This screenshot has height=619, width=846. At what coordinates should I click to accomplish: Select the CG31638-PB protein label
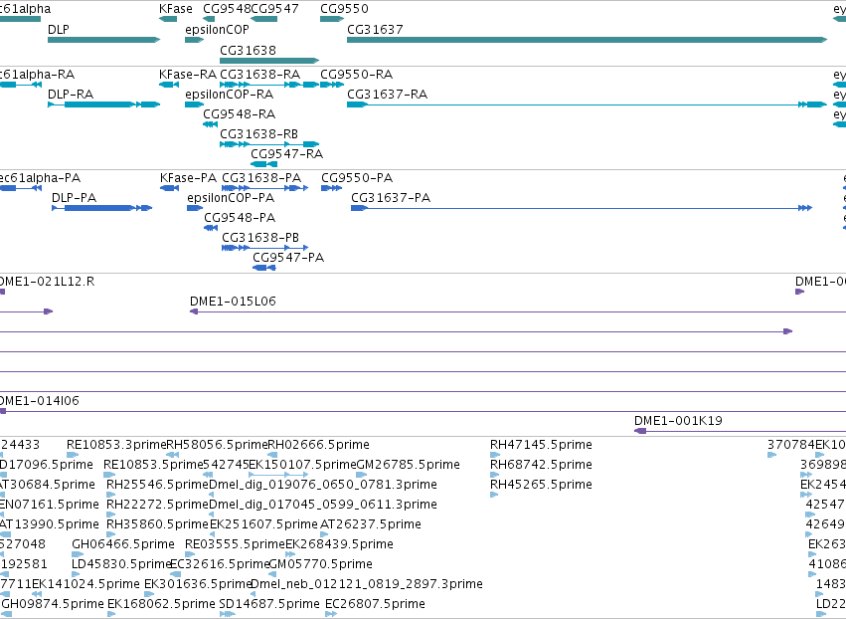pyautogui.click(x=260, y=238)
